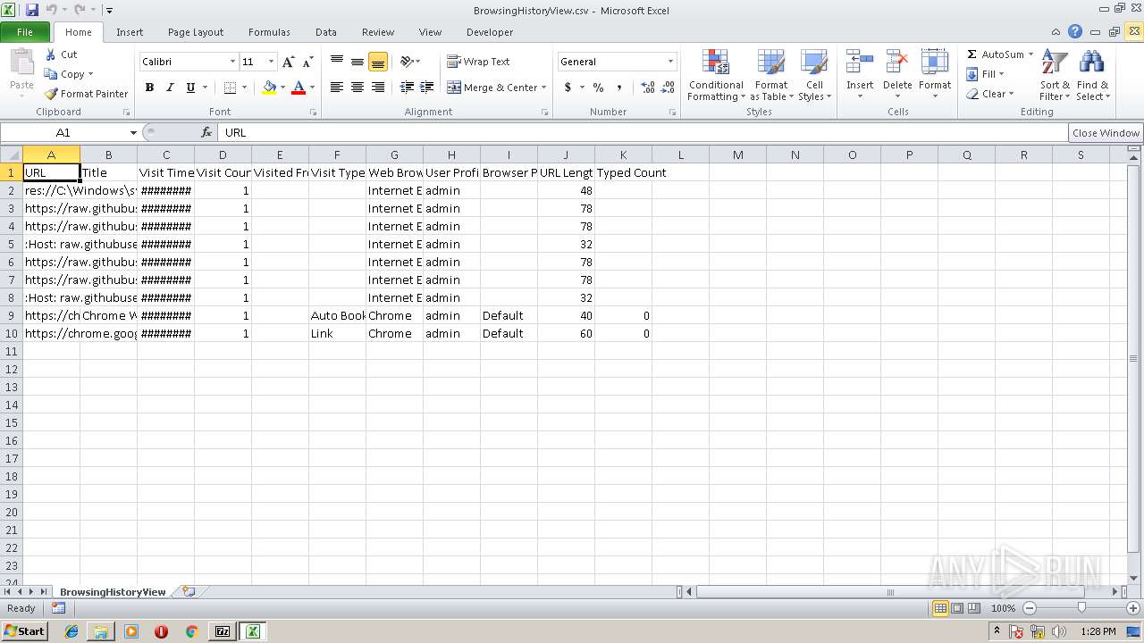
Task: Select the BrowsingHistoryView sheet tab
Action: [x=113, y=591]
